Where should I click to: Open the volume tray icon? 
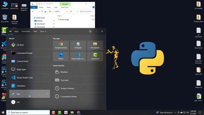click(x=188, y=112)
